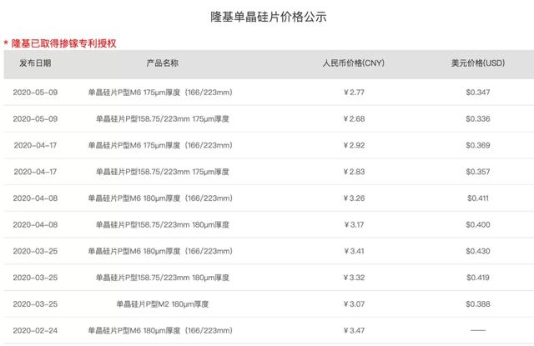Select the USD price $0.411
This screenshot has width=534, height=346.
pos(478,198)
